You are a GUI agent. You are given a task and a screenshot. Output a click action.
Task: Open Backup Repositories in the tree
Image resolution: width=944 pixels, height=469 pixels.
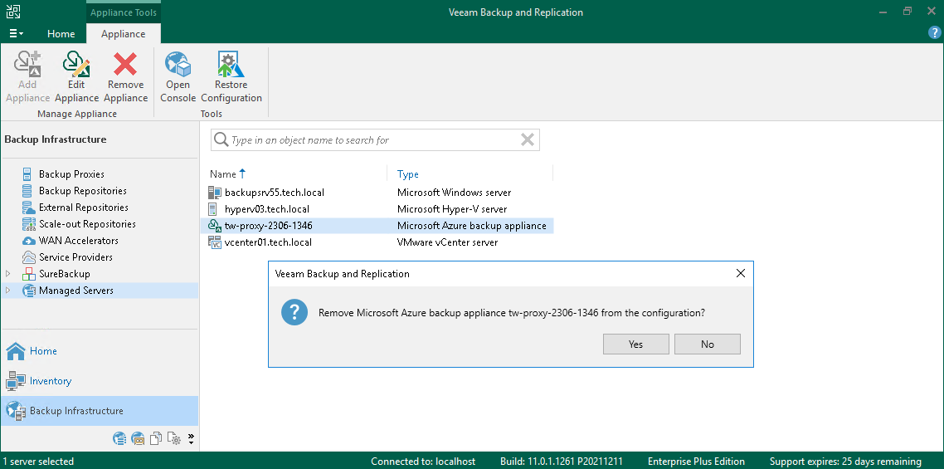[82, 190]
